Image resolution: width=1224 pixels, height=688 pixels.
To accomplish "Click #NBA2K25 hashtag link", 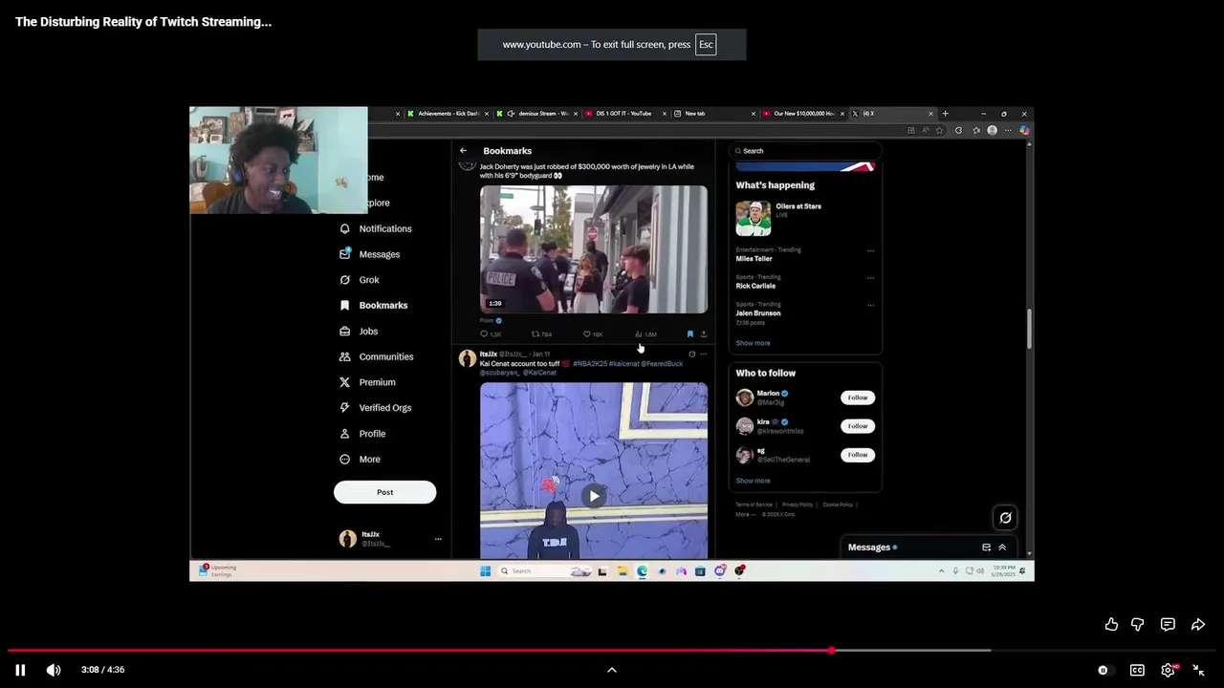I will coord(589,364).
